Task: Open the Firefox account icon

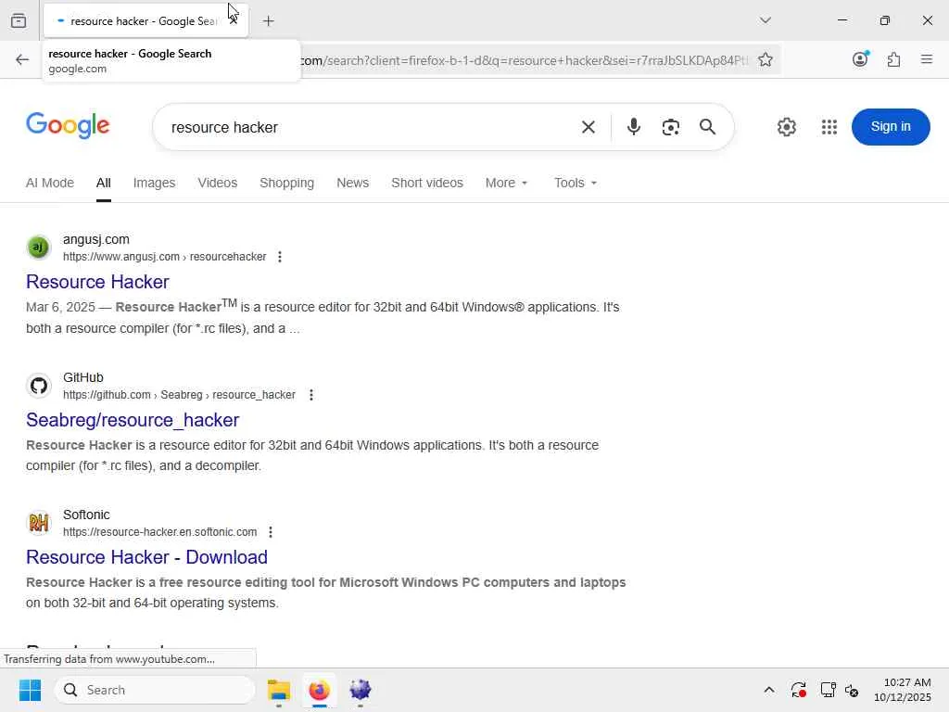Action: point(860,59)
